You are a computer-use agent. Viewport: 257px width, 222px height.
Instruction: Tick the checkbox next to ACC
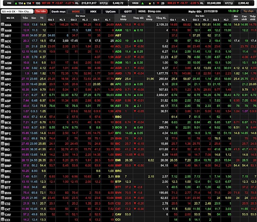point(2,41)
